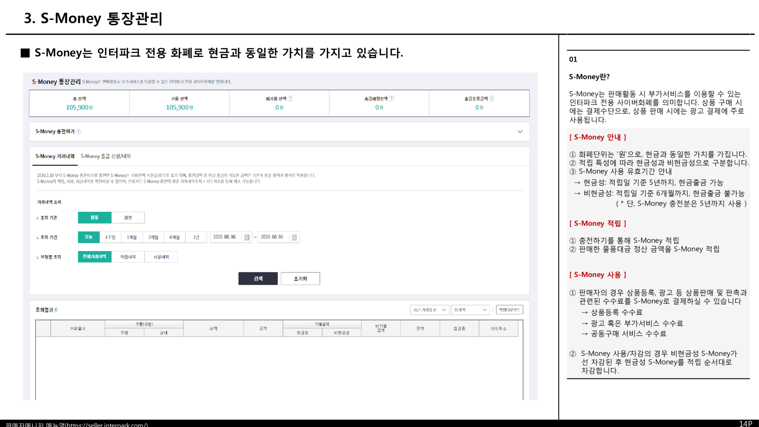Click the 가용 잔액 value 105,900원
Viewport: 759px width, 427px height.
click(x=179, y=108)
